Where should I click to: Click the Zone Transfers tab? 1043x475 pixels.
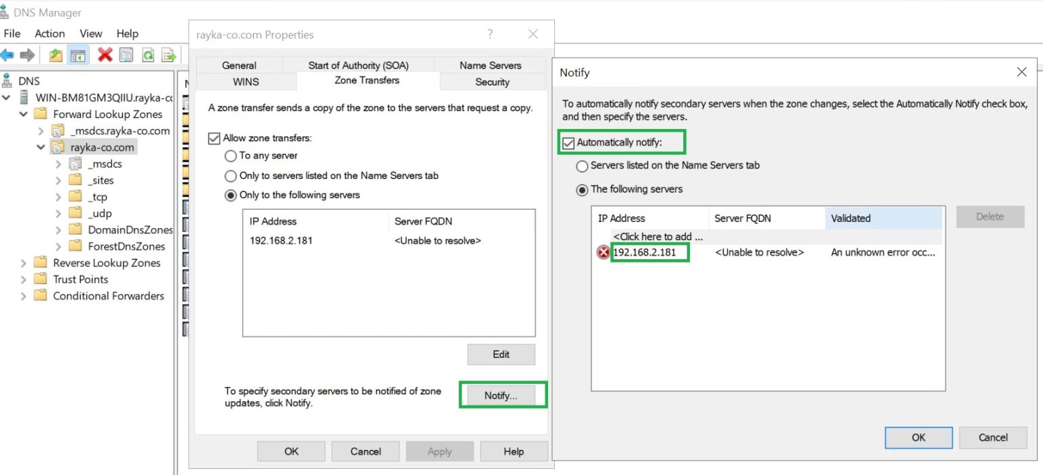click(x=367, y=80)
